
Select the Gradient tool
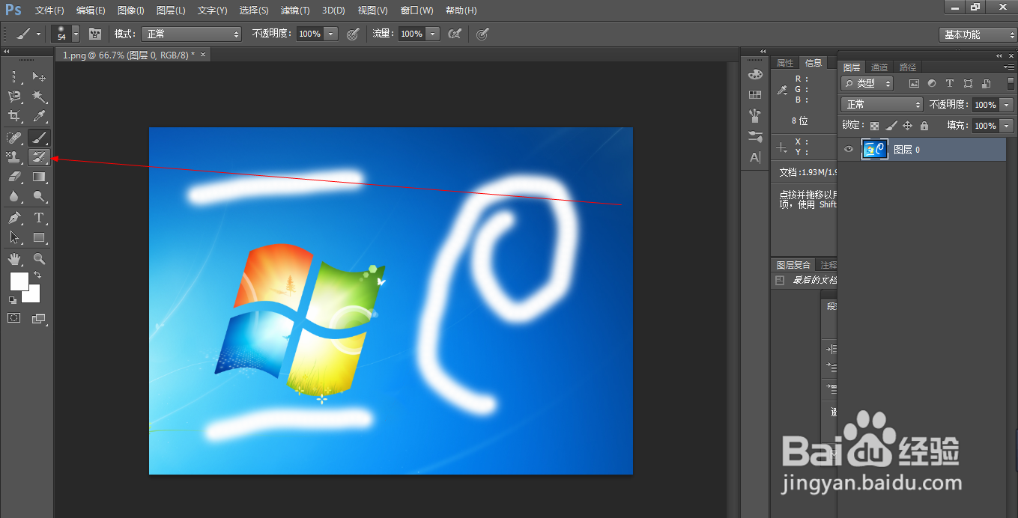pos(39,177)
